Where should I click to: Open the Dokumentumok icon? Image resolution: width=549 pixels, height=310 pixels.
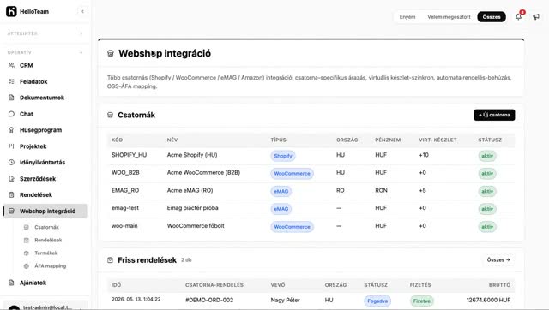(x=11, y=98)
